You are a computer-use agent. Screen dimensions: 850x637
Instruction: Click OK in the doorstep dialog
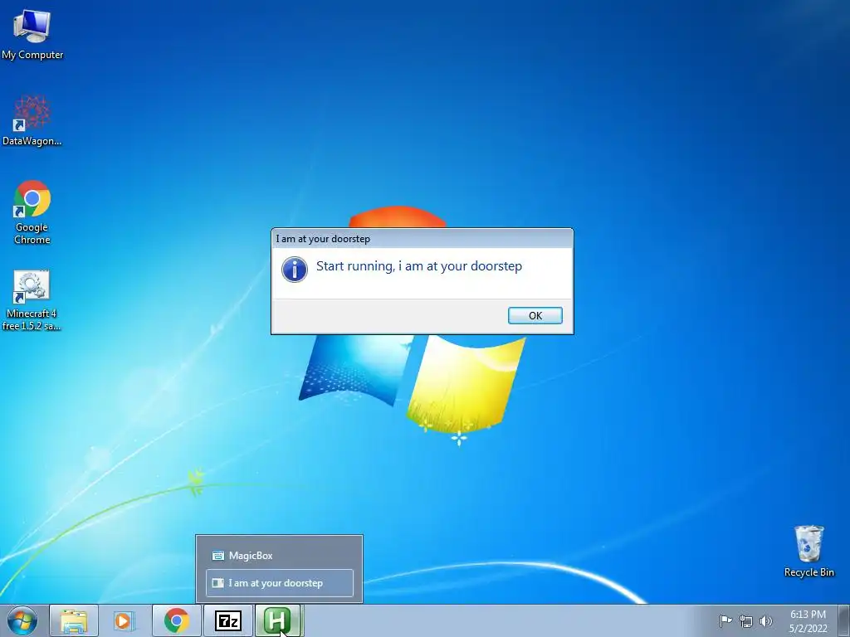point(535,316)
